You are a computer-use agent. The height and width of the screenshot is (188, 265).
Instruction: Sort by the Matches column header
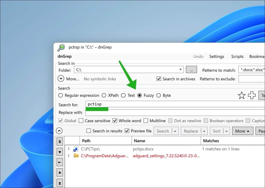pyautogui.click(x=233, y=141)
